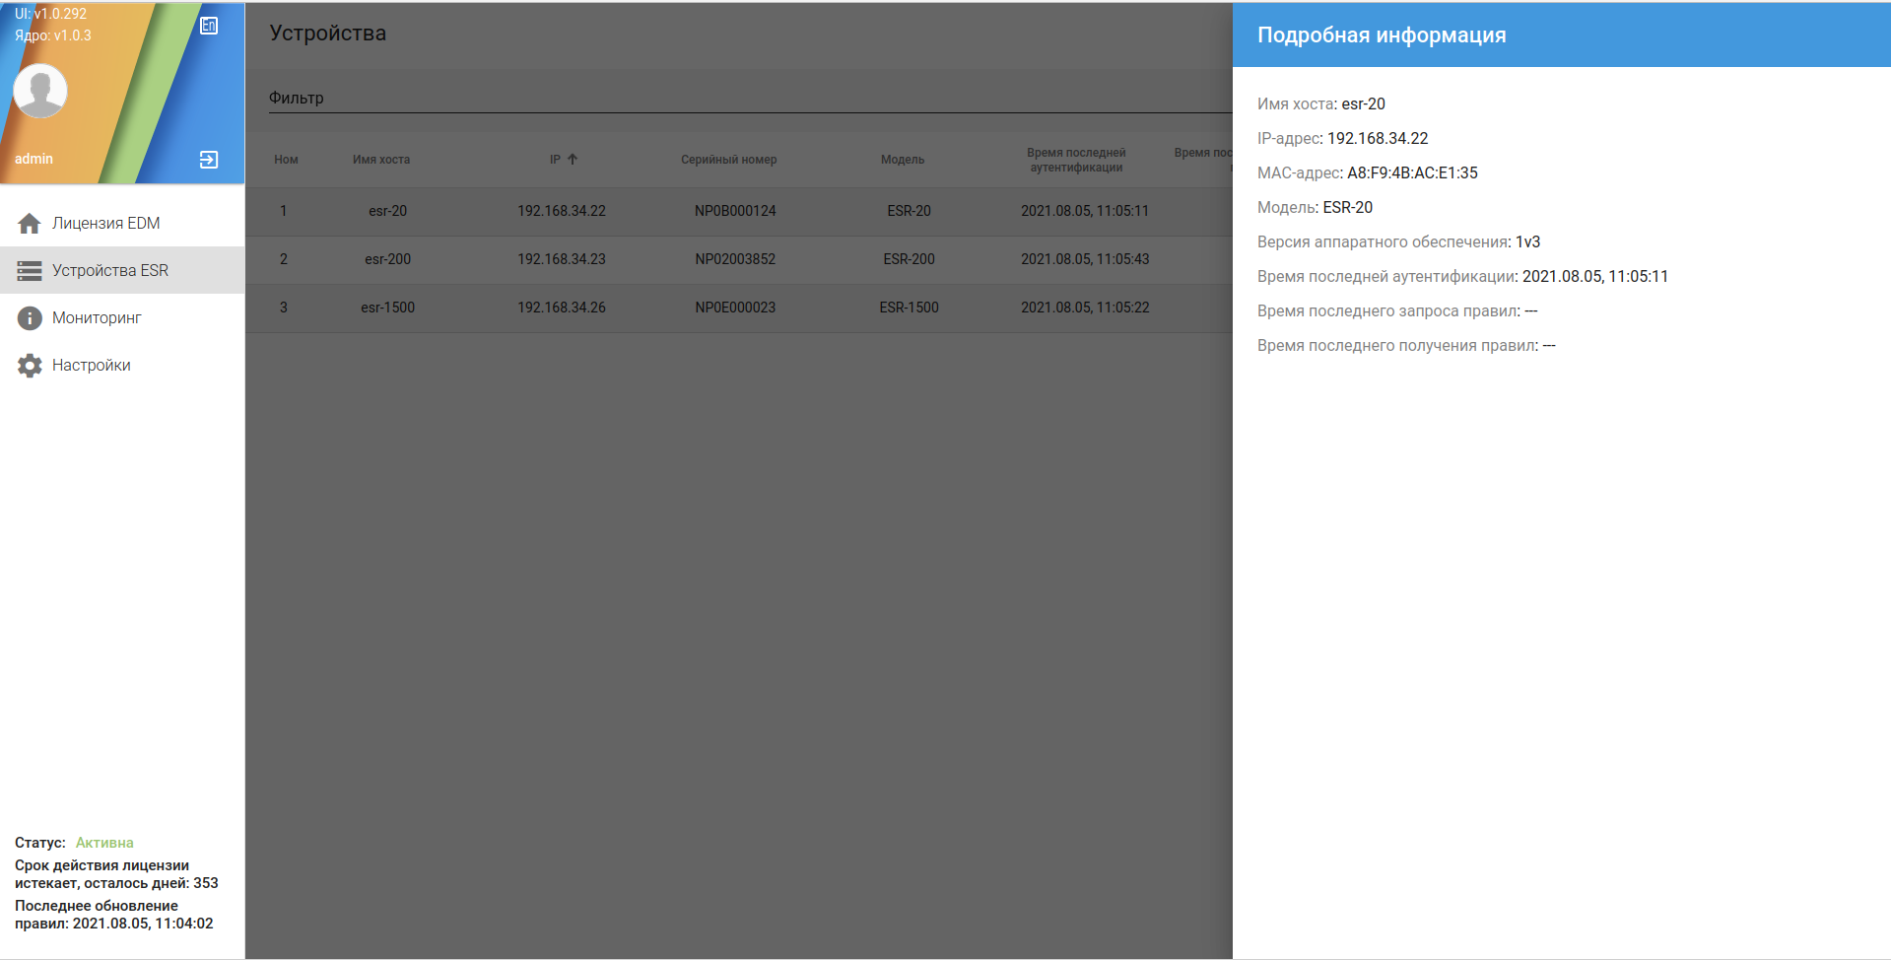
Task: Toggle IP column sort arrow
Action: tap(573, 159)
